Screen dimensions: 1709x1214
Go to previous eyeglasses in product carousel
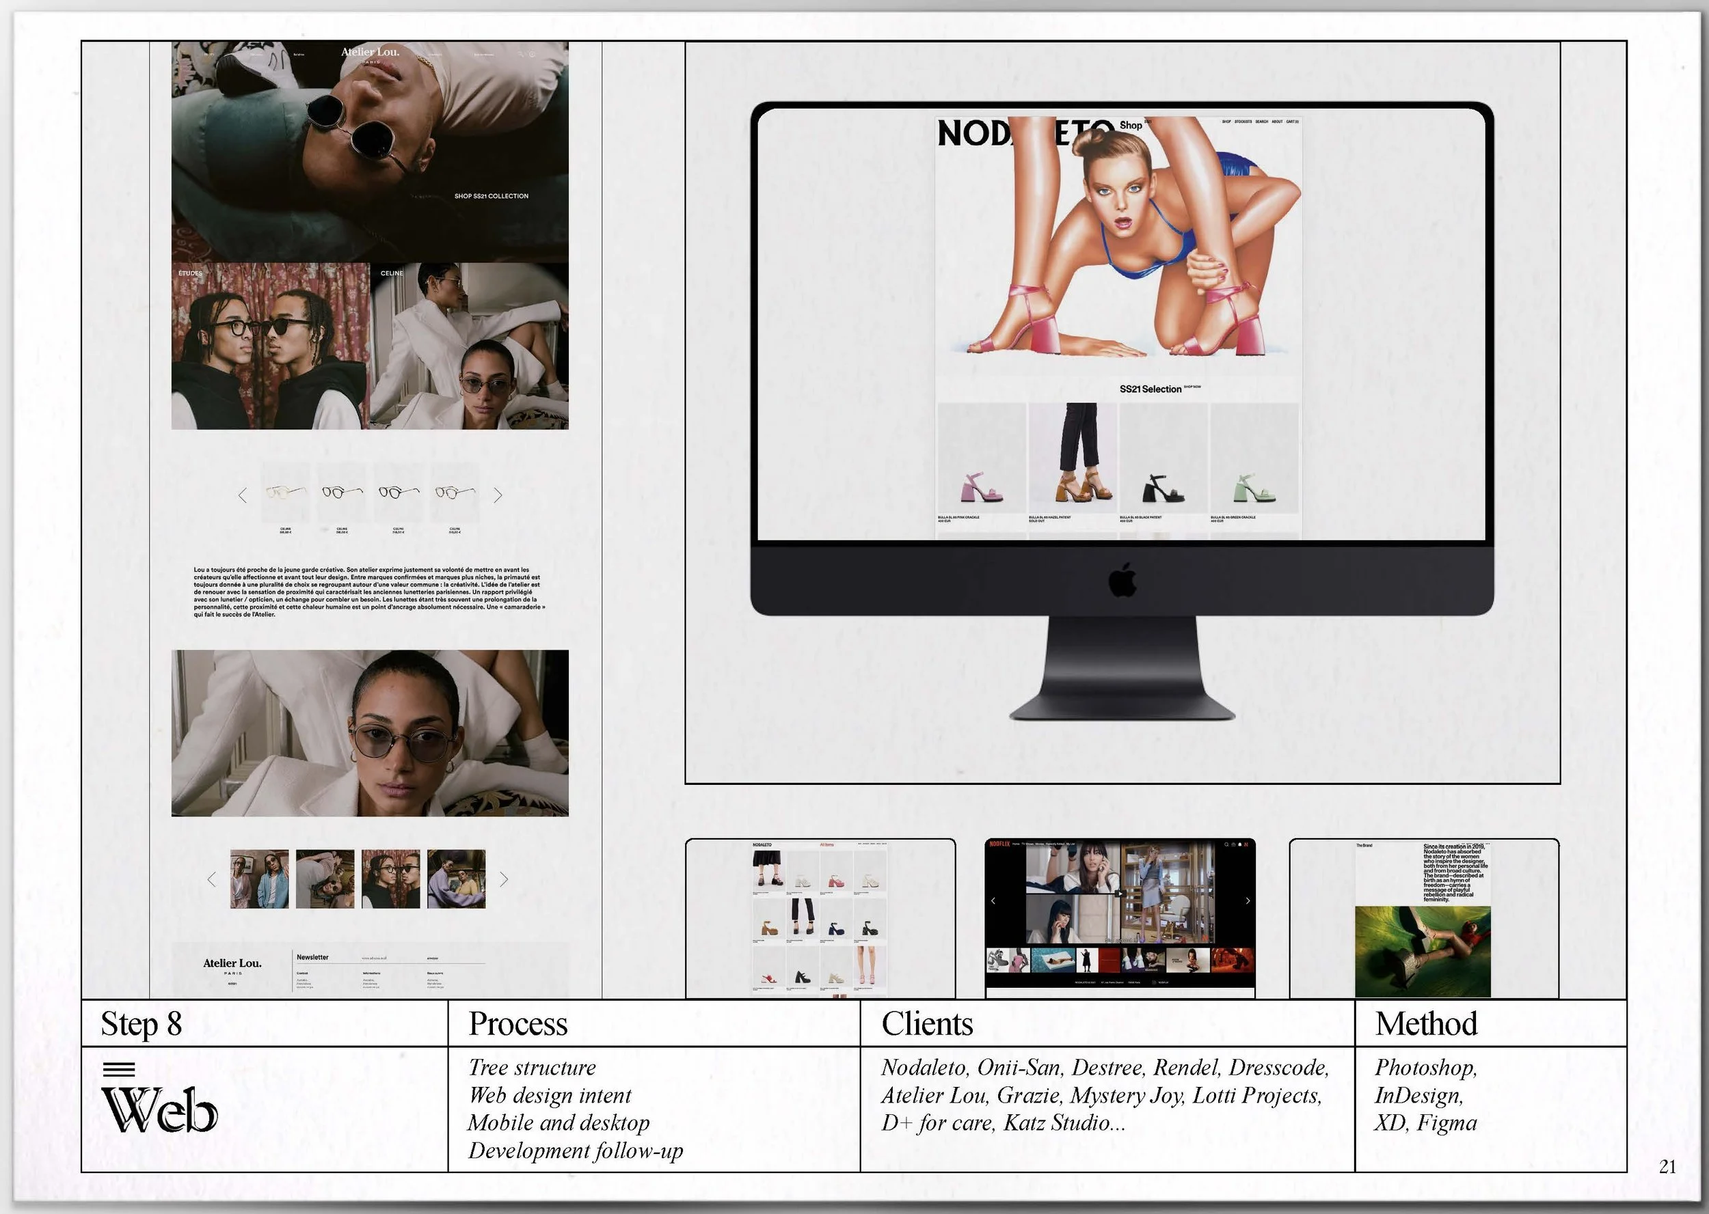tap(242, 495)
